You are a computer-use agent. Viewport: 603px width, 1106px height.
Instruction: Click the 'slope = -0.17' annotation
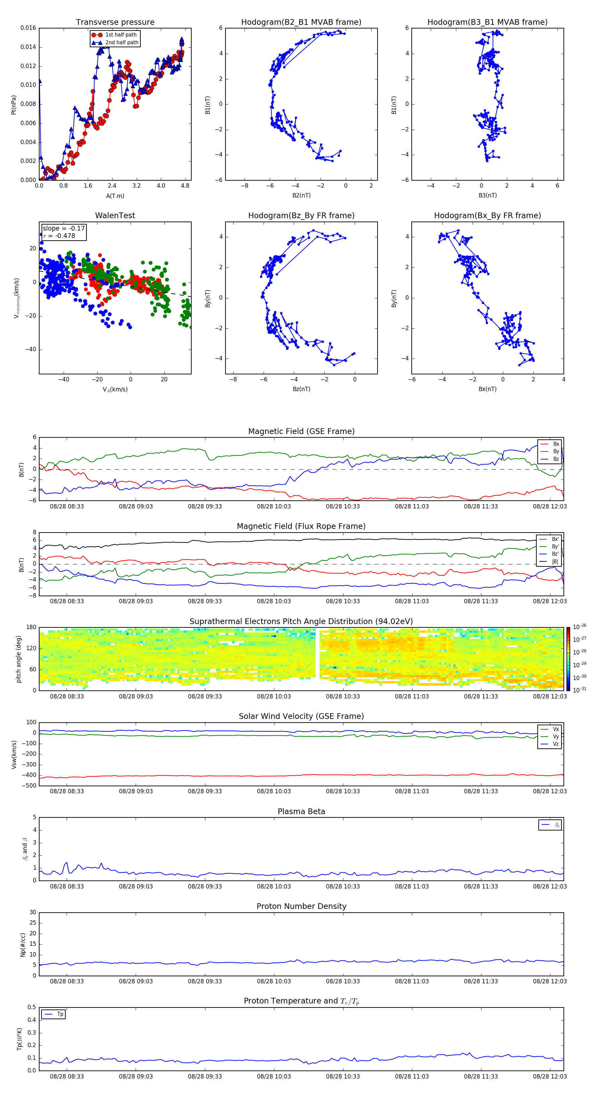pos(64,229)
